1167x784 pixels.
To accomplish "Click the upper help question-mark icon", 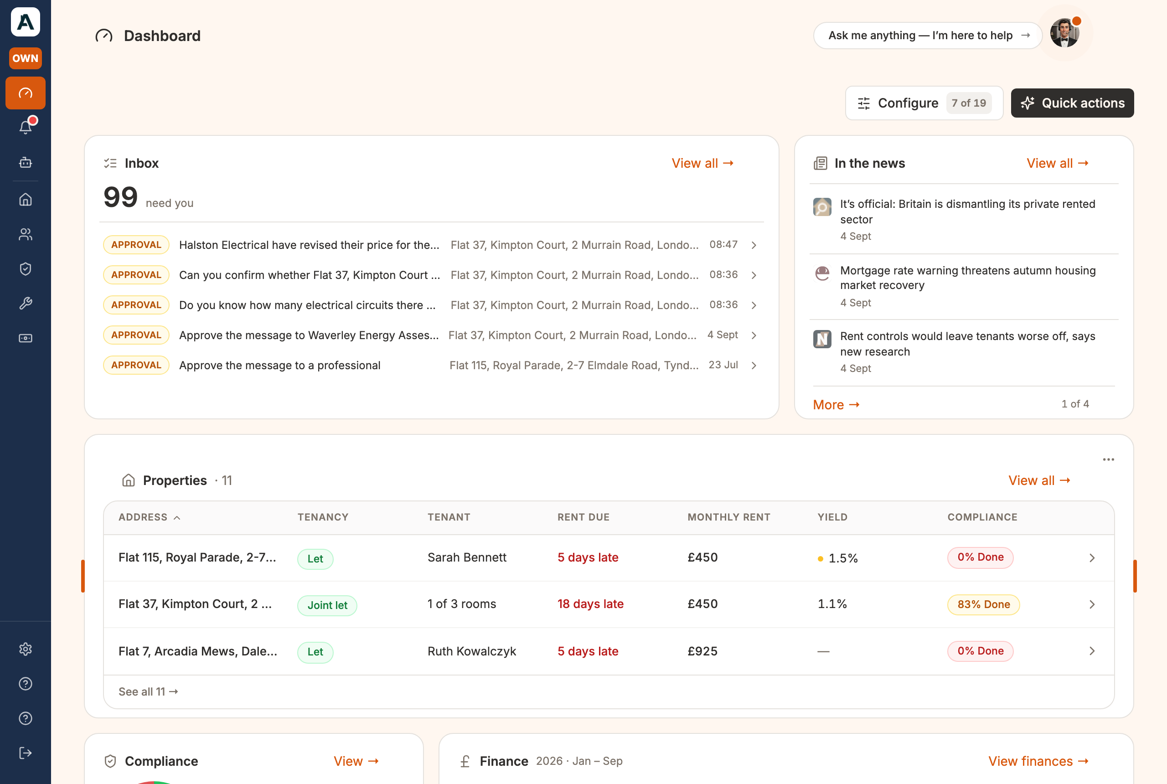I will (x=26, y=684).
